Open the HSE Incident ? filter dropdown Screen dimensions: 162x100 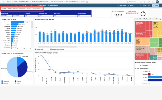(84, 16)
